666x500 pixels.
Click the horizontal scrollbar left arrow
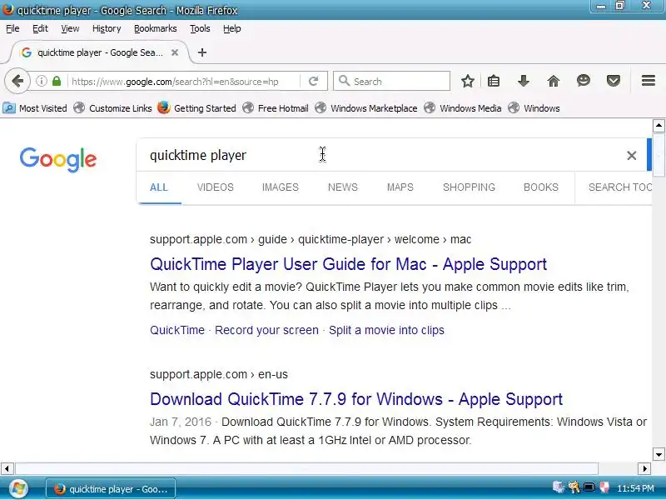tap(7, 468)
